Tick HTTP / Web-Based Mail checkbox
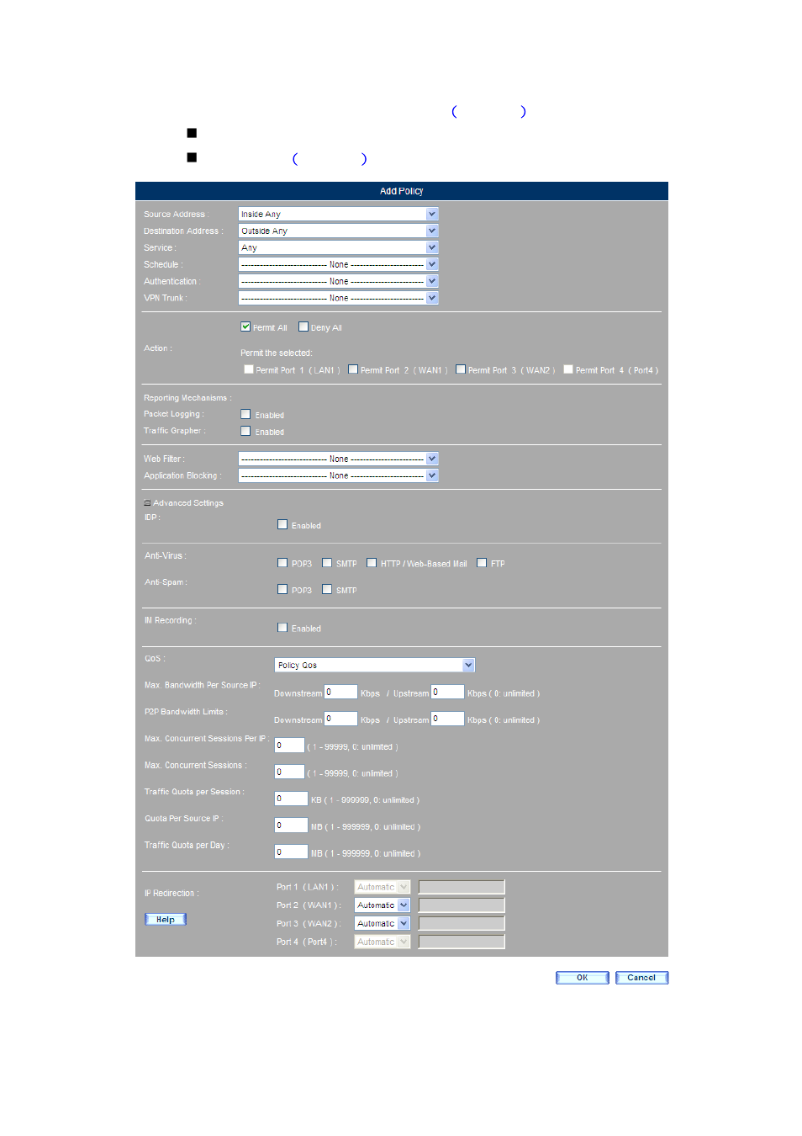The image size is (802, 1136). (x=372, y=563)
